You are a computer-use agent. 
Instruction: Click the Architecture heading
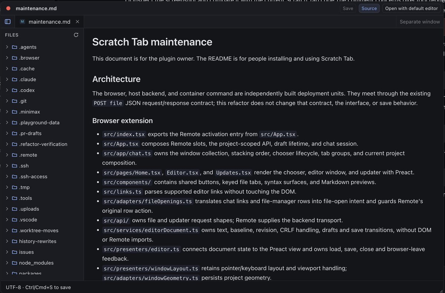pos(116,79)
